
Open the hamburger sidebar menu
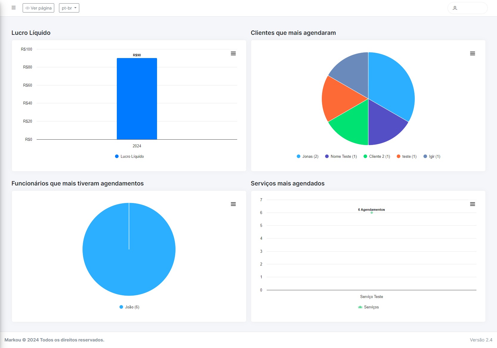click(x=13, y=8)
